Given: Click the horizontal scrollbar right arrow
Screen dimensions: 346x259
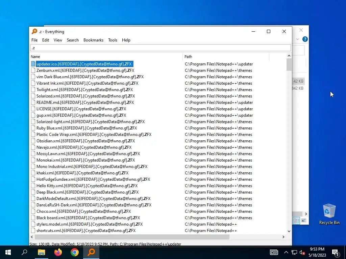Looking at the screenshot, I should tap(283, 237).
